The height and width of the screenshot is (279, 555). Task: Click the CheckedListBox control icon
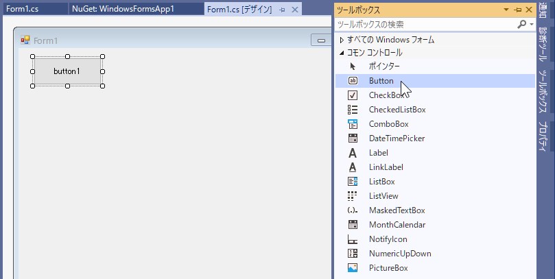[353, 110]
